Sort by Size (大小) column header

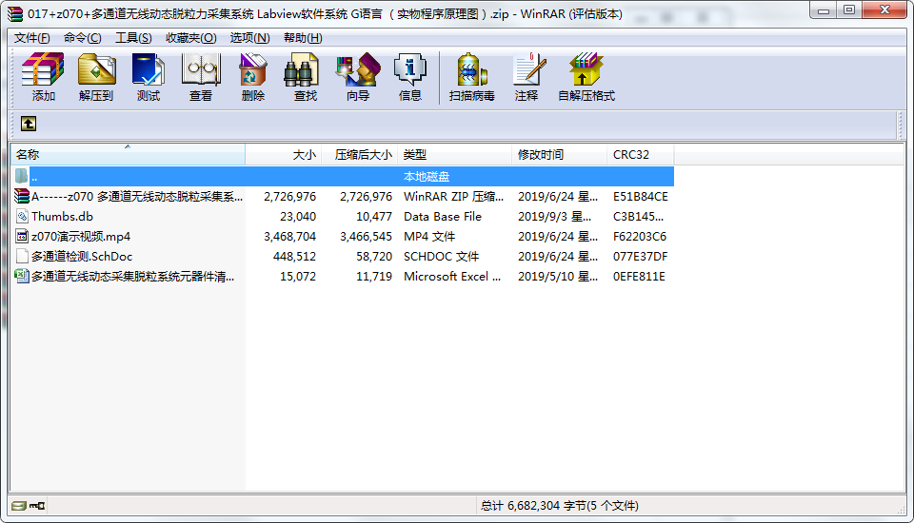click(284, 154)
